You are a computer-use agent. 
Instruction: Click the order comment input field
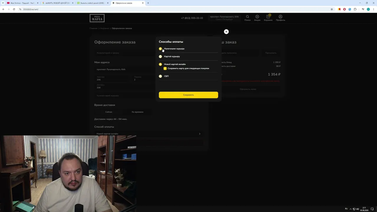coord(125,53)
